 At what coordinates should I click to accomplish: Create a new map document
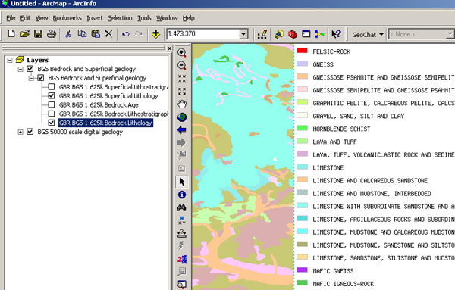coord(11,34)
